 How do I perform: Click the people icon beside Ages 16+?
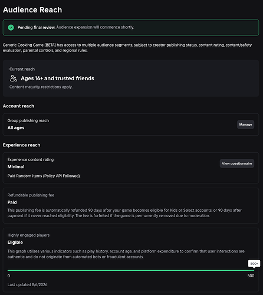click(x=14, y=78)
